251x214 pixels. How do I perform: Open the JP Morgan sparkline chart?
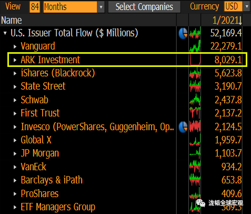[195, 153]
